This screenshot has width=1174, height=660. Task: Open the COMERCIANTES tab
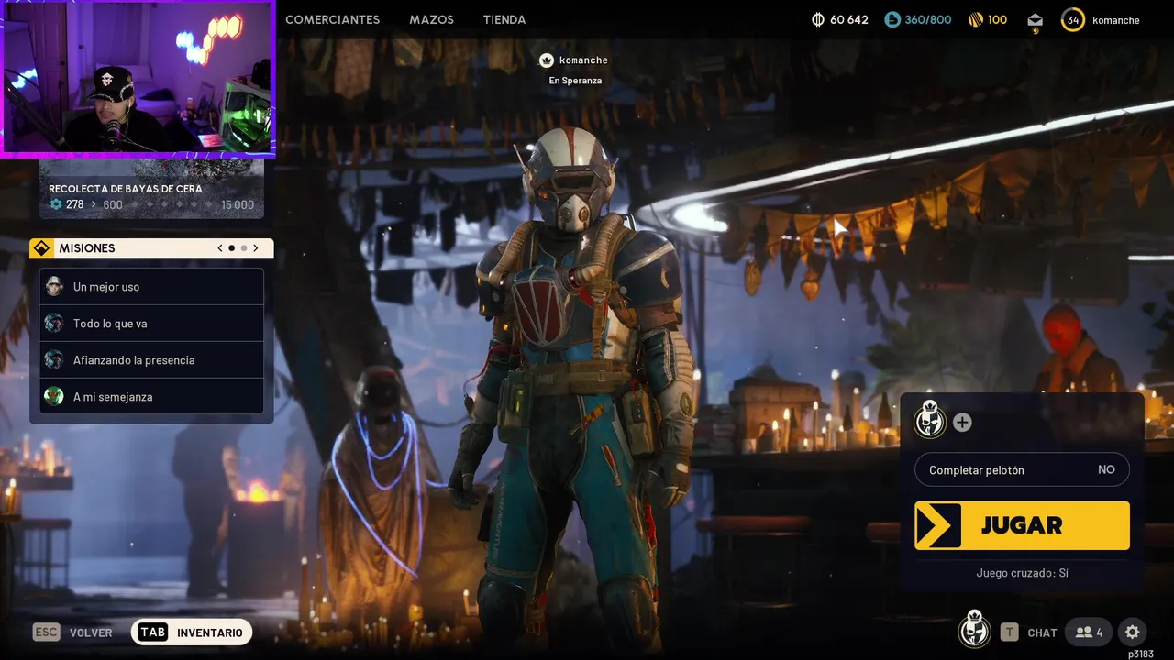(332, 19)
